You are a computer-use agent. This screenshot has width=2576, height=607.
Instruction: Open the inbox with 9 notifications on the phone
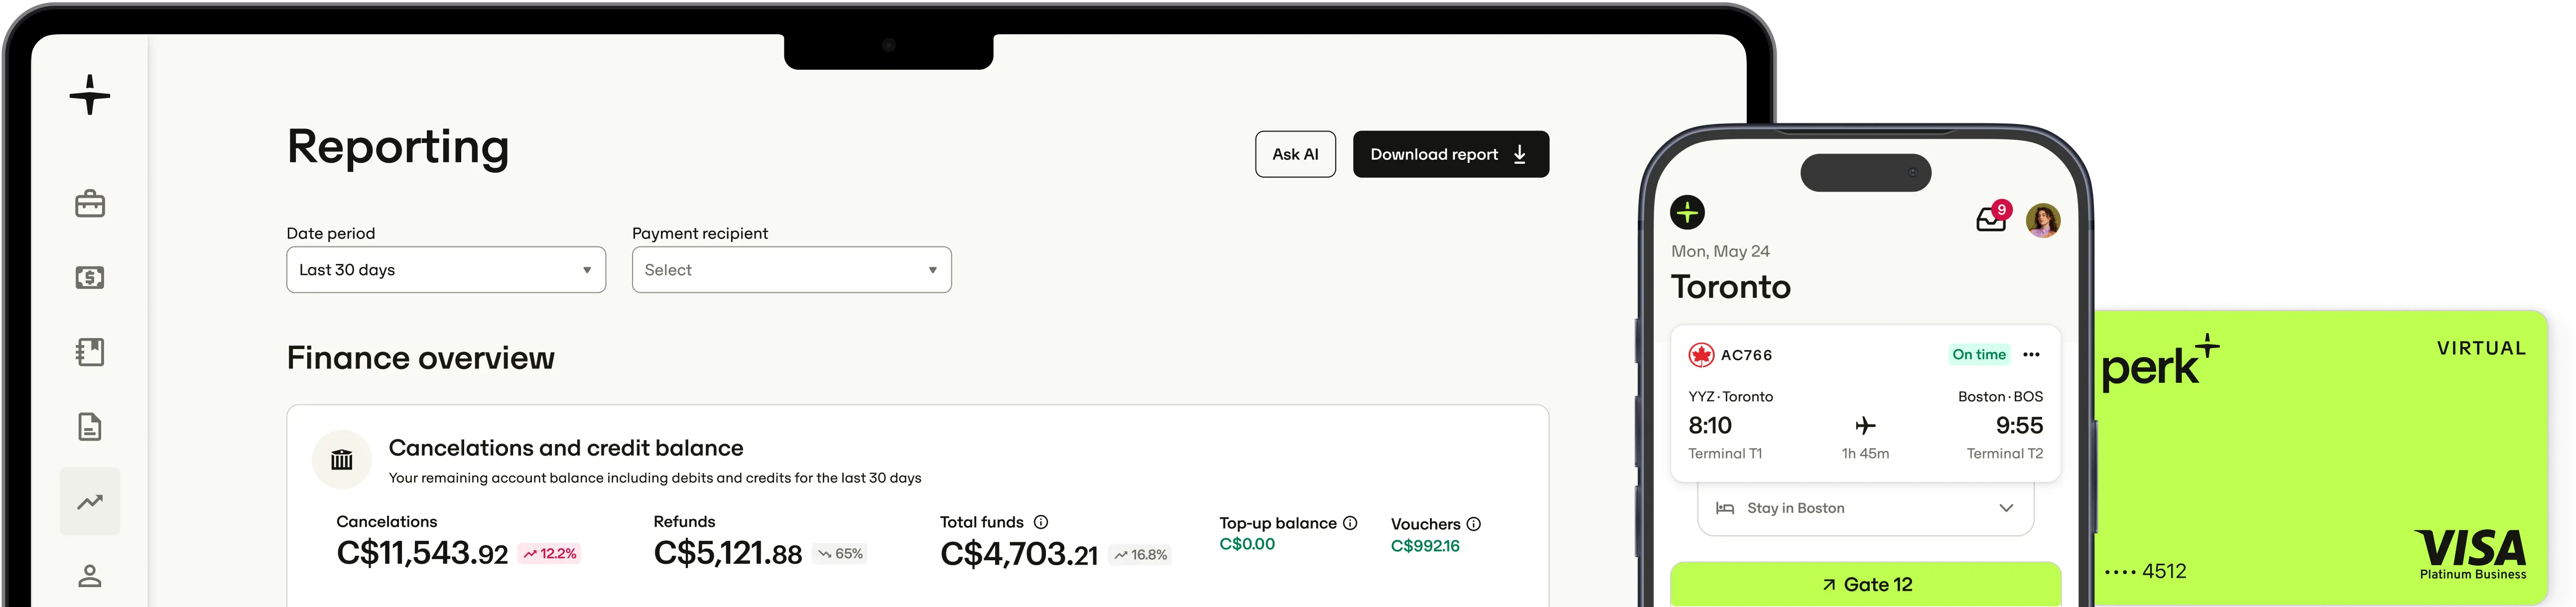coord(1993,217)
